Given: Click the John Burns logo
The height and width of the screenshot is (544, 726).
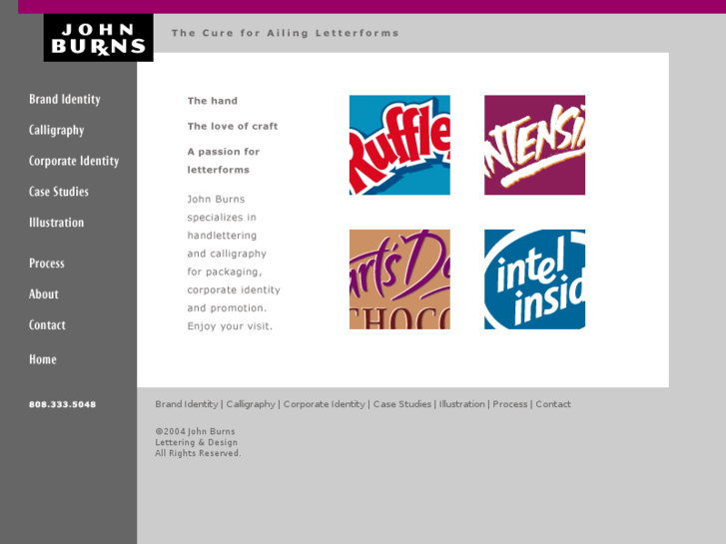Looking at the screenshot, I should (x=98, y=38).
